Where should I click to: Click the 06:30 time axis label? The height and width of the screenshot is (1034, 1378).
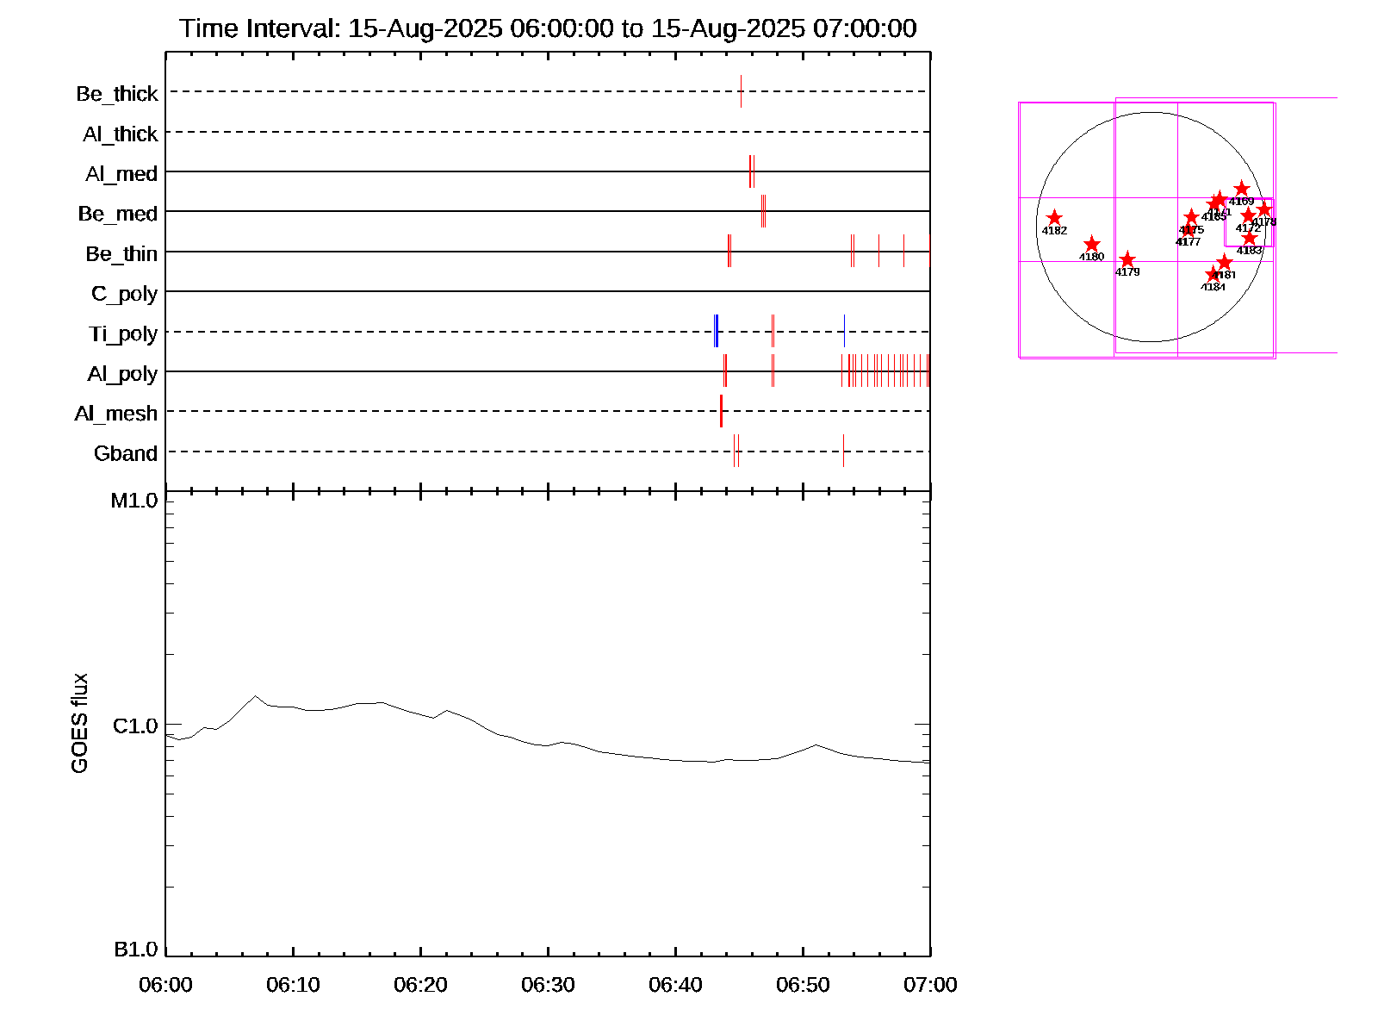coord(548,985)
